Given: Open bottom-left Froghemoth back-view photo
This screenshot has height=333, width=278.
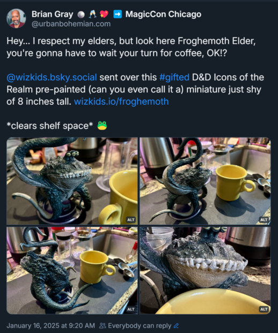Looking at the screenshot, I should 72,270.
